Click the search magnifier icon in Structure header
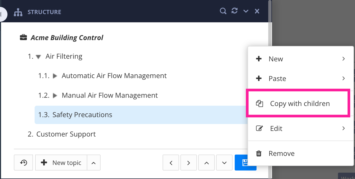This screenshot has height=179, width=355. [x=223, y=11]
